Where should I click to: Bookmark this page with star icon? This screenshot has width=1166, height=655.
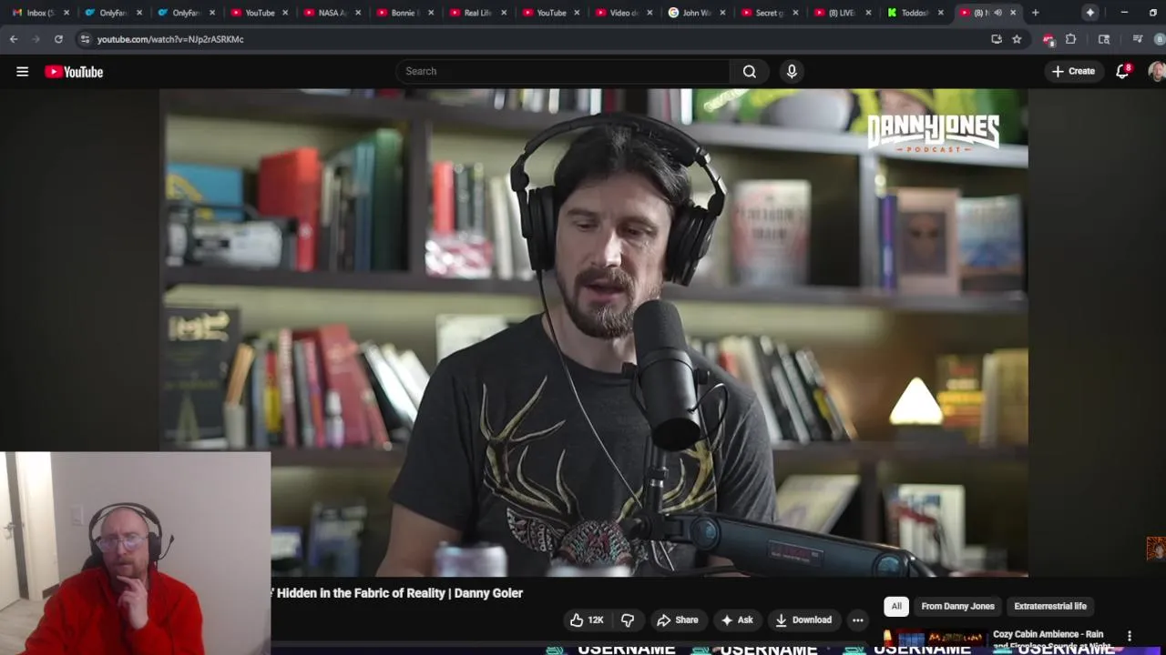coord(1017,39)
